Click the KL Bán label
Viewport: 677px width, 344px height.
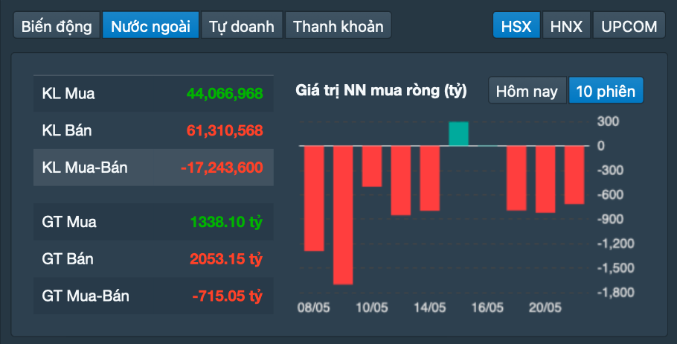coord(67,130)
